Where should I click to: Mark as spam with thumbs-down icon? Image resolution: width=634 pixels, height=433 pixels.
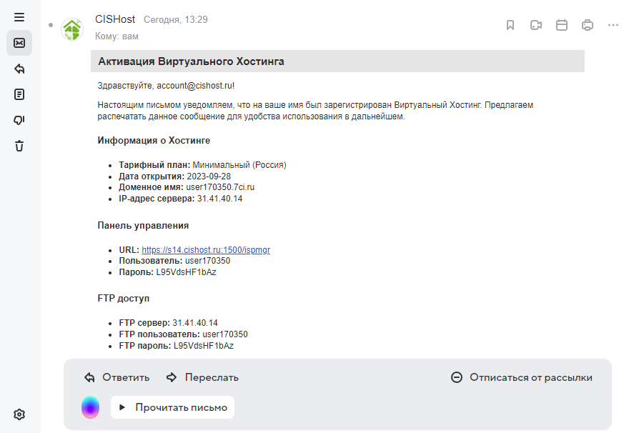coord(19,120)
